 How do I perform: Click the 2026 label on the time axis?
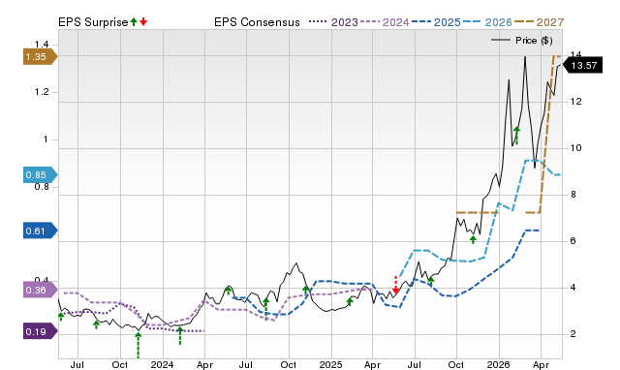click(x=498, y=364)
